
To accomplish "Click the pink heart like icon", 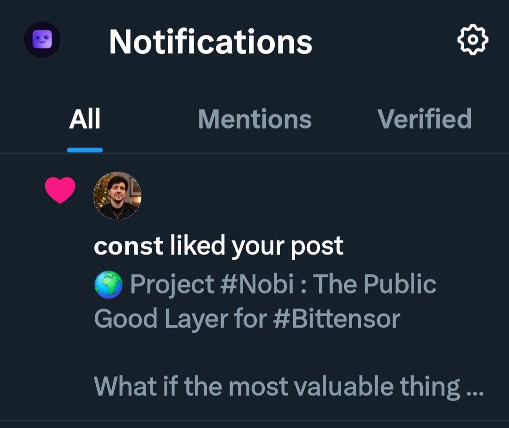I will point(60,190).
